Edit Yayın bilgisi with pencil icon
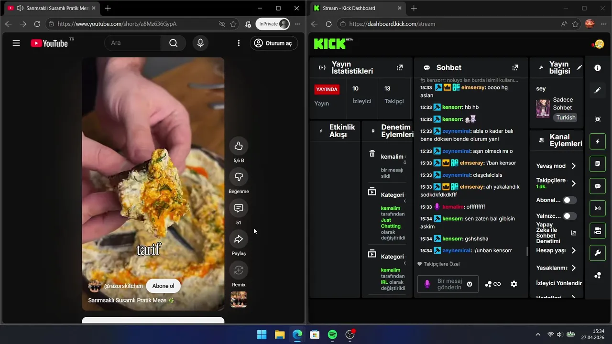 point(579,68)
